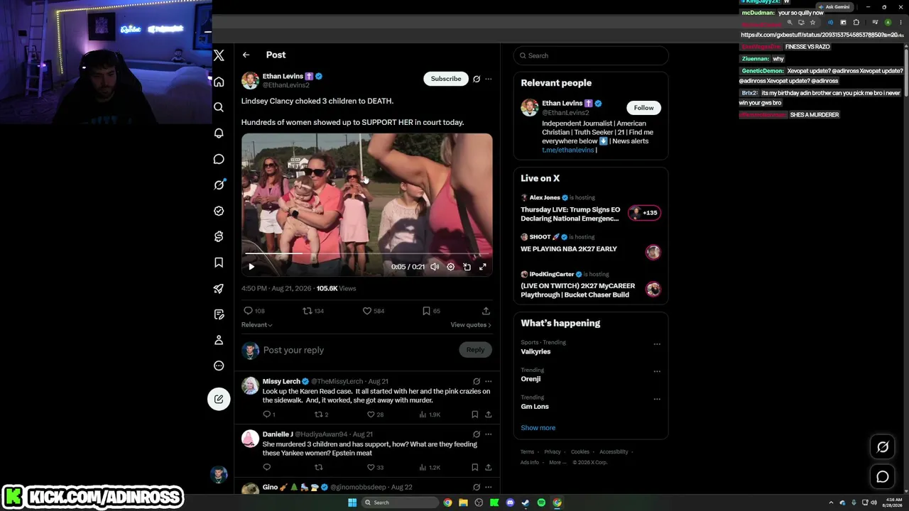The image size is (909, 511).
Task: Open video settings gear
Action: [450, 267]
